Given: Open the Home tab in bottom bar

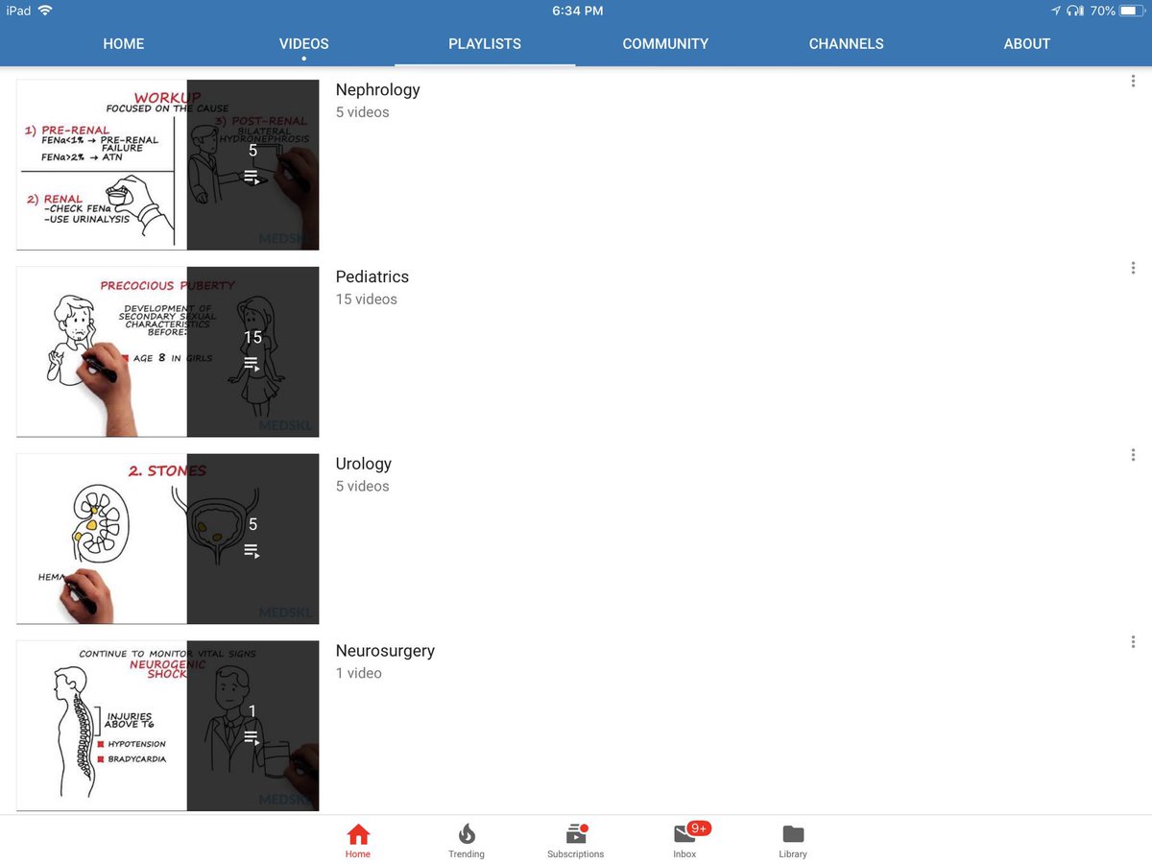Looking at the screenshot, I should coord(358,841).
